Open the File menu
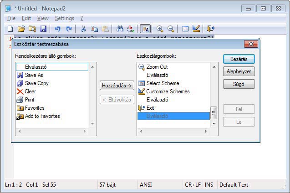Screen dimensions: 290x193 click(11, 18)
